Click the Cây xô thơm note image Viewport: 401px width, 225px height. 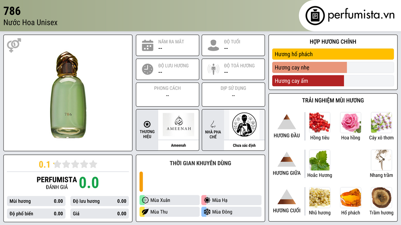pos(381,122)
